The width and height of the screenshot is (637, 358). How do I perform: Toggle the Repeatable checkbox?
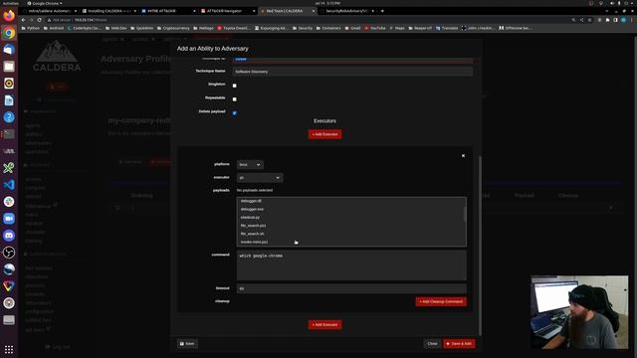coord(235,99)
